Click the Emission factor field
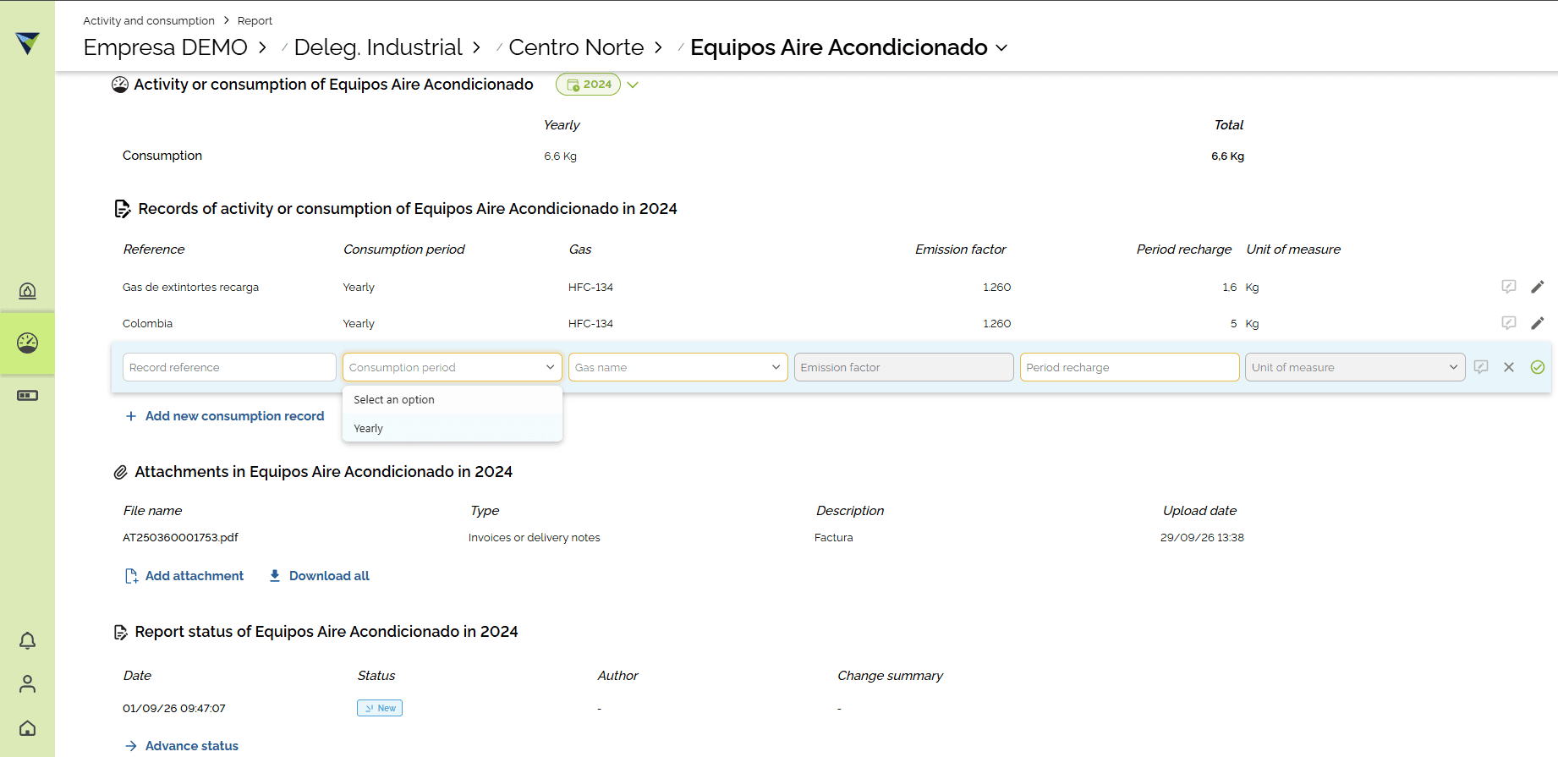 (904, 367)
